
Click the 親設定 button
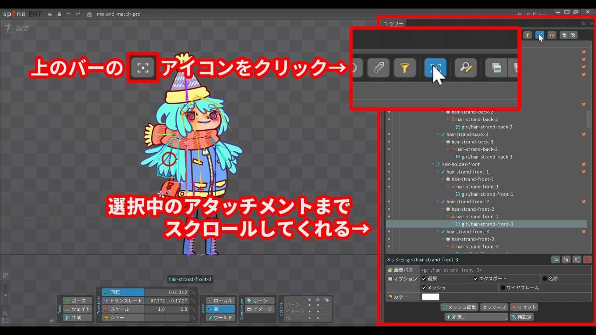click(x=522, y=317)
